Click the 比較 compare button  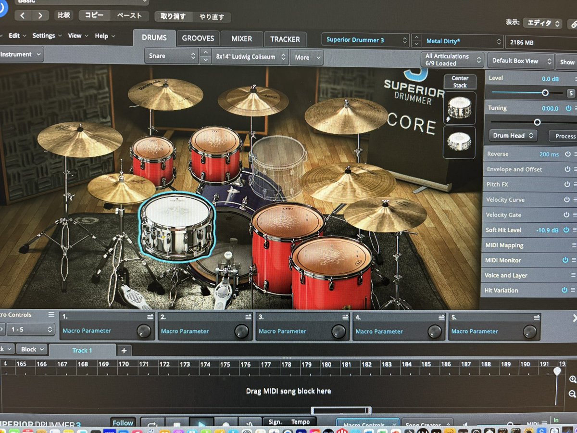tap(63, 15)
